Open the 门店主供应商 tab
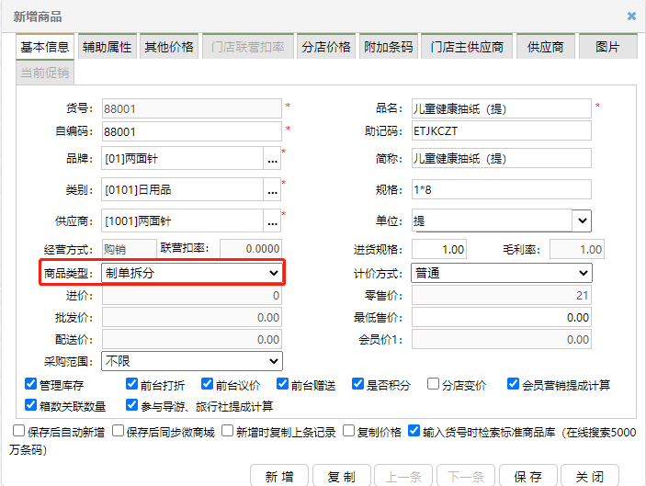 [x=467, y=47]
